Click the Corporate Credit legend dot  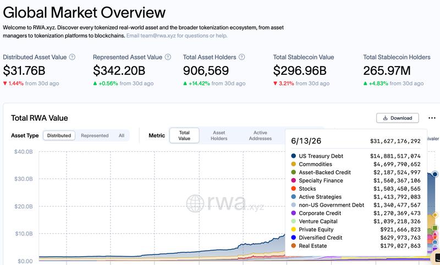294,213
